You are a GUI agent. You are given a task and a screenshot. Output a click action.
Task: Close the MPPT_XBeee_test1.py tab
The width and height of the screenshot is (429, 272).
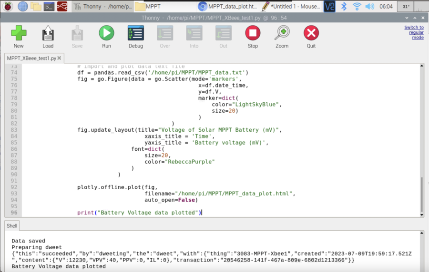point(60,58)
